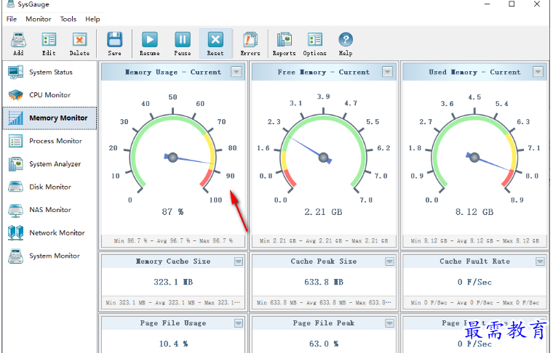Expand the Free Memory - Current dropdown arrow
The image size is (553, 353).
point(387,72)
